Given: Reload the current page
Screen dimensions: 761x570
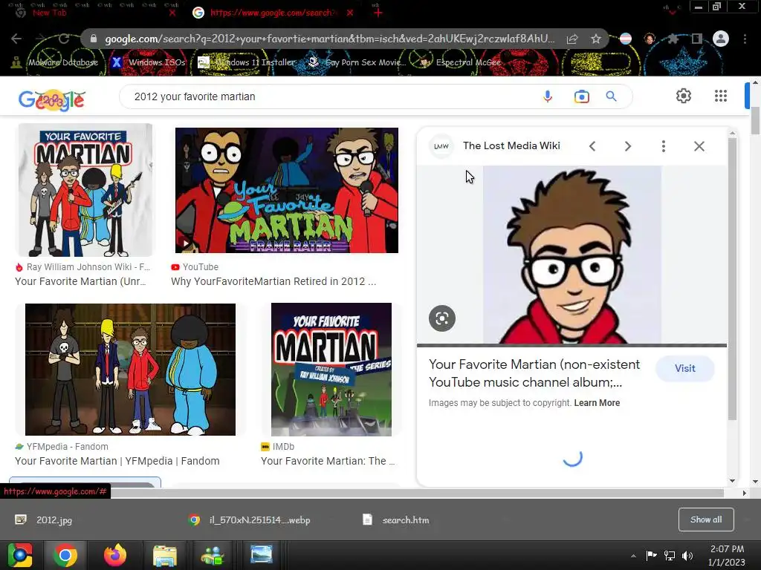Looking at the screenshot, I should point(64,39).
